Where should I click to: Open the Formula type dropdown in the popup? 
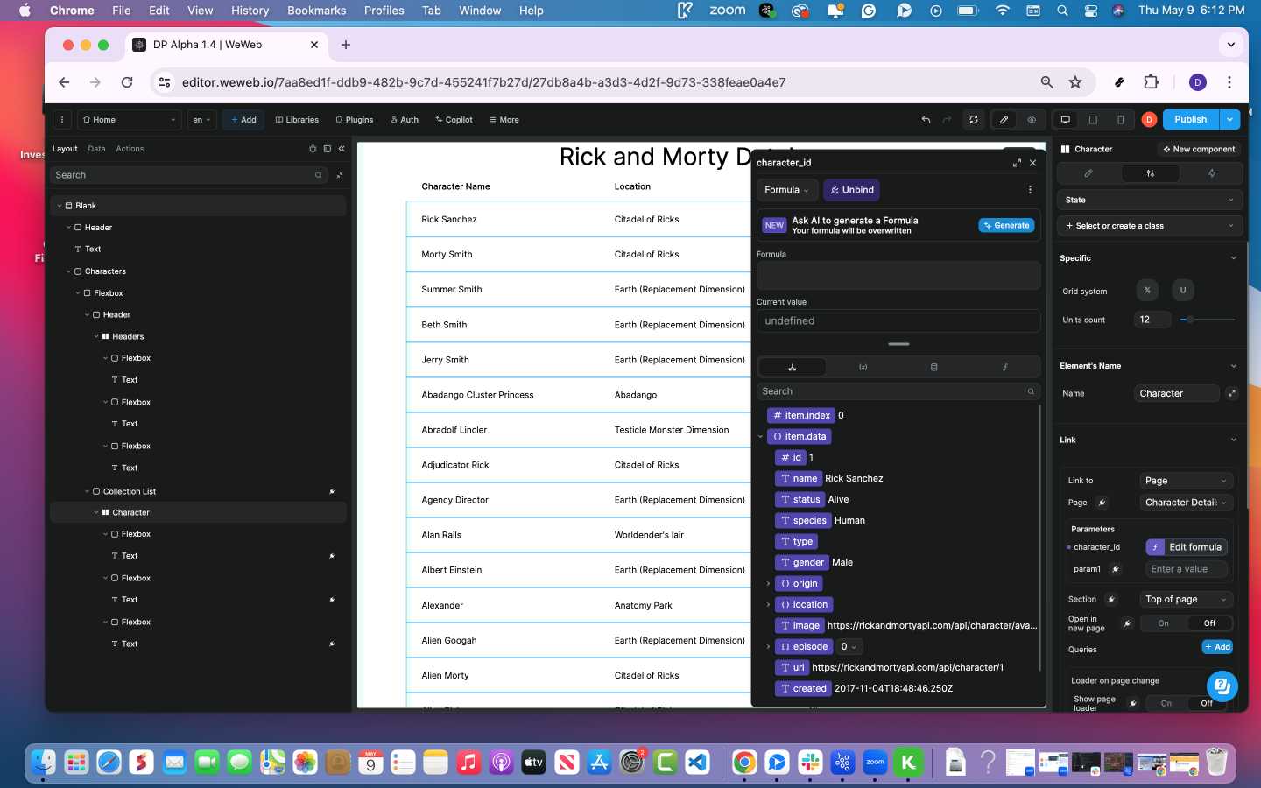coord(787,190)
